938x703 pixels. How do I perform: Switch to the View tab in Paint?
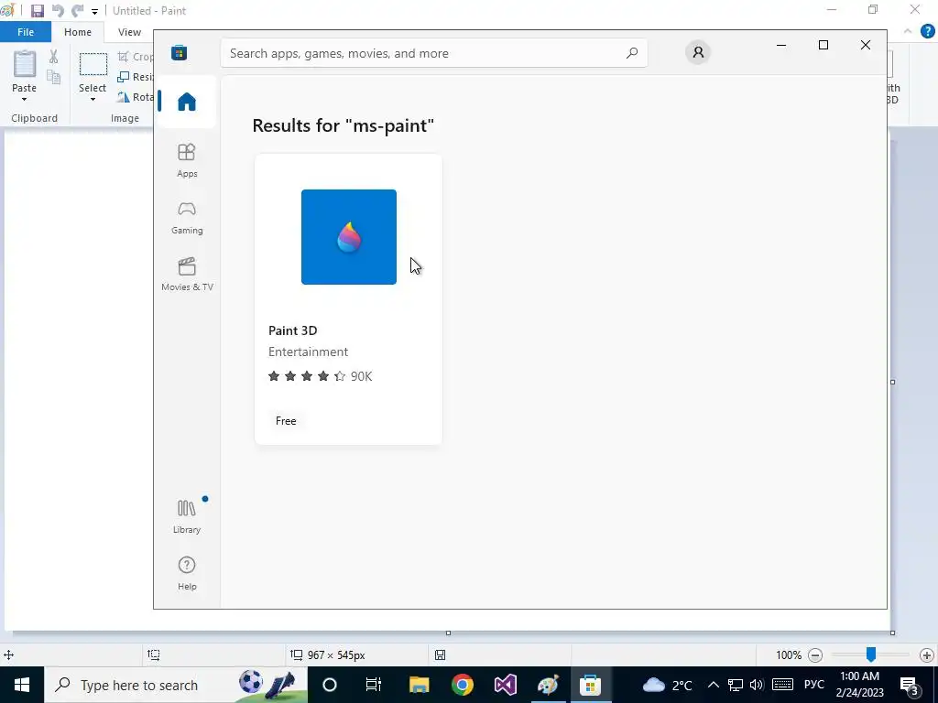pos(129,32)
